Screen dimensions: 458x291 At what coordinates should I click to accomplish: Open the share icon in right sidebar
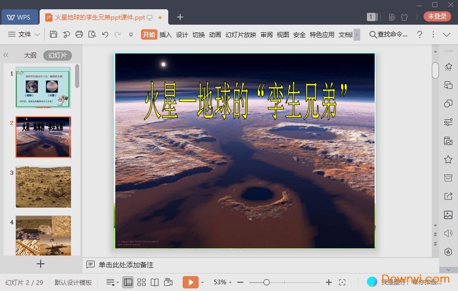click(x=448, y=196)
